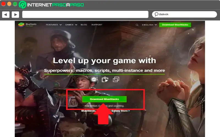Image resolution: width=220 pixels, height=137 pixels.
Task: Click the central Download BlueStacks button
Action: pyautogui.click(x=105, y=99)
